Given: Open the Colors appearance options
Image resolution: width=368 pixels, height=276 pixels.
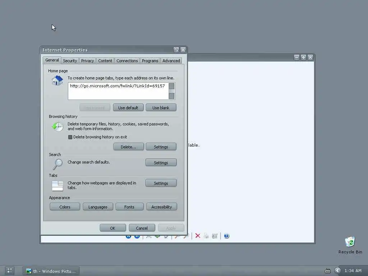Looking at the screenshot, I should pyautogui.click(x=65, y=207).
